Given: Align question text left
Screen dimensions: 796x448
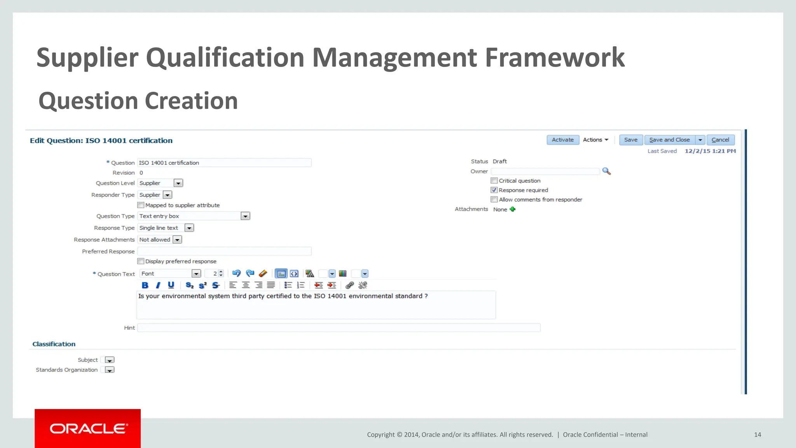Looking at the screenshot, I should coord(233,285).
